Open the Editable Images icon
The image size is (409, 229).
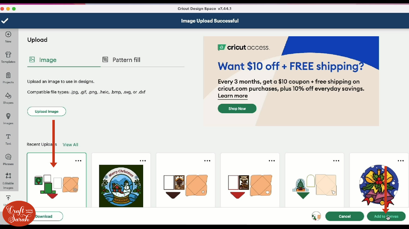pyautogui.click(x=8, y=176)
